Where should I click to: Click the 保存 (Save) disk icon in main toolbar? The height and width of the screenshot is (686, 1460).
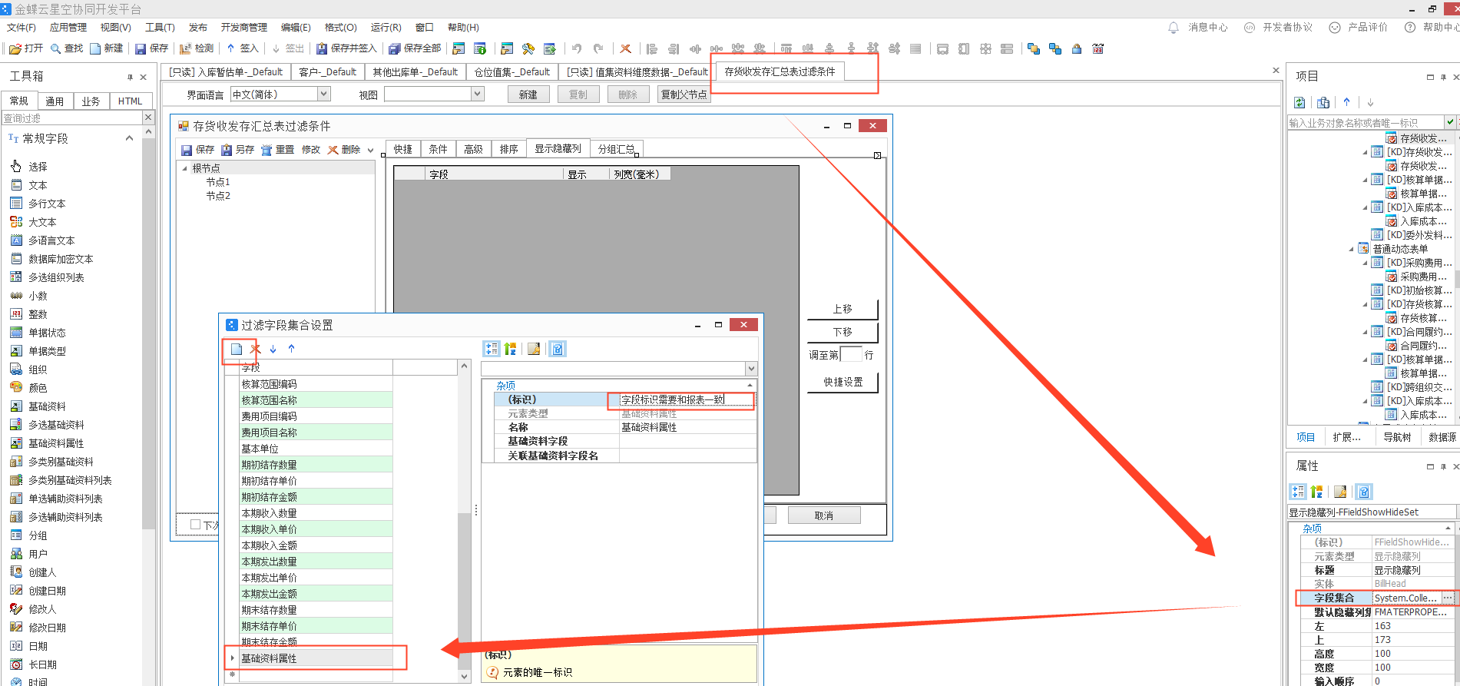[141, 48]
